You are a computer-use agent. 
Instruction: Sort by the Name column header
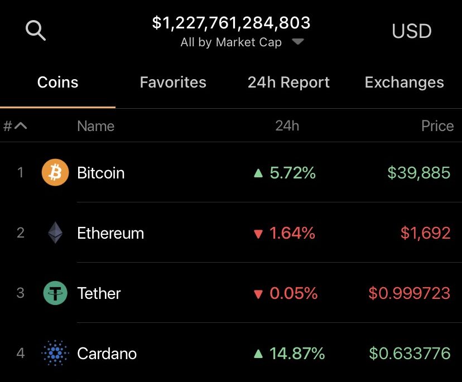click(95, 126)
